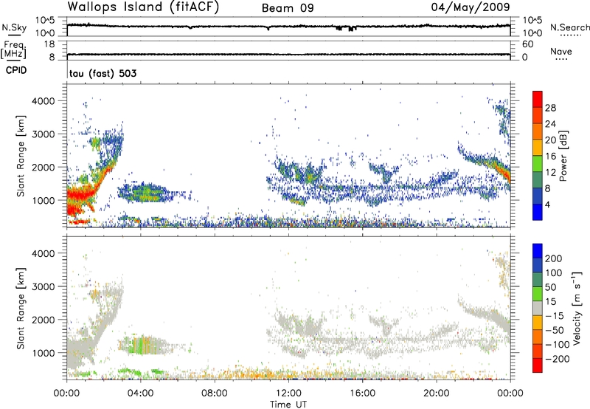Select '1000' on the velocity panel axis
This screenshot has width=590, height=409.
tap(44, 353)
